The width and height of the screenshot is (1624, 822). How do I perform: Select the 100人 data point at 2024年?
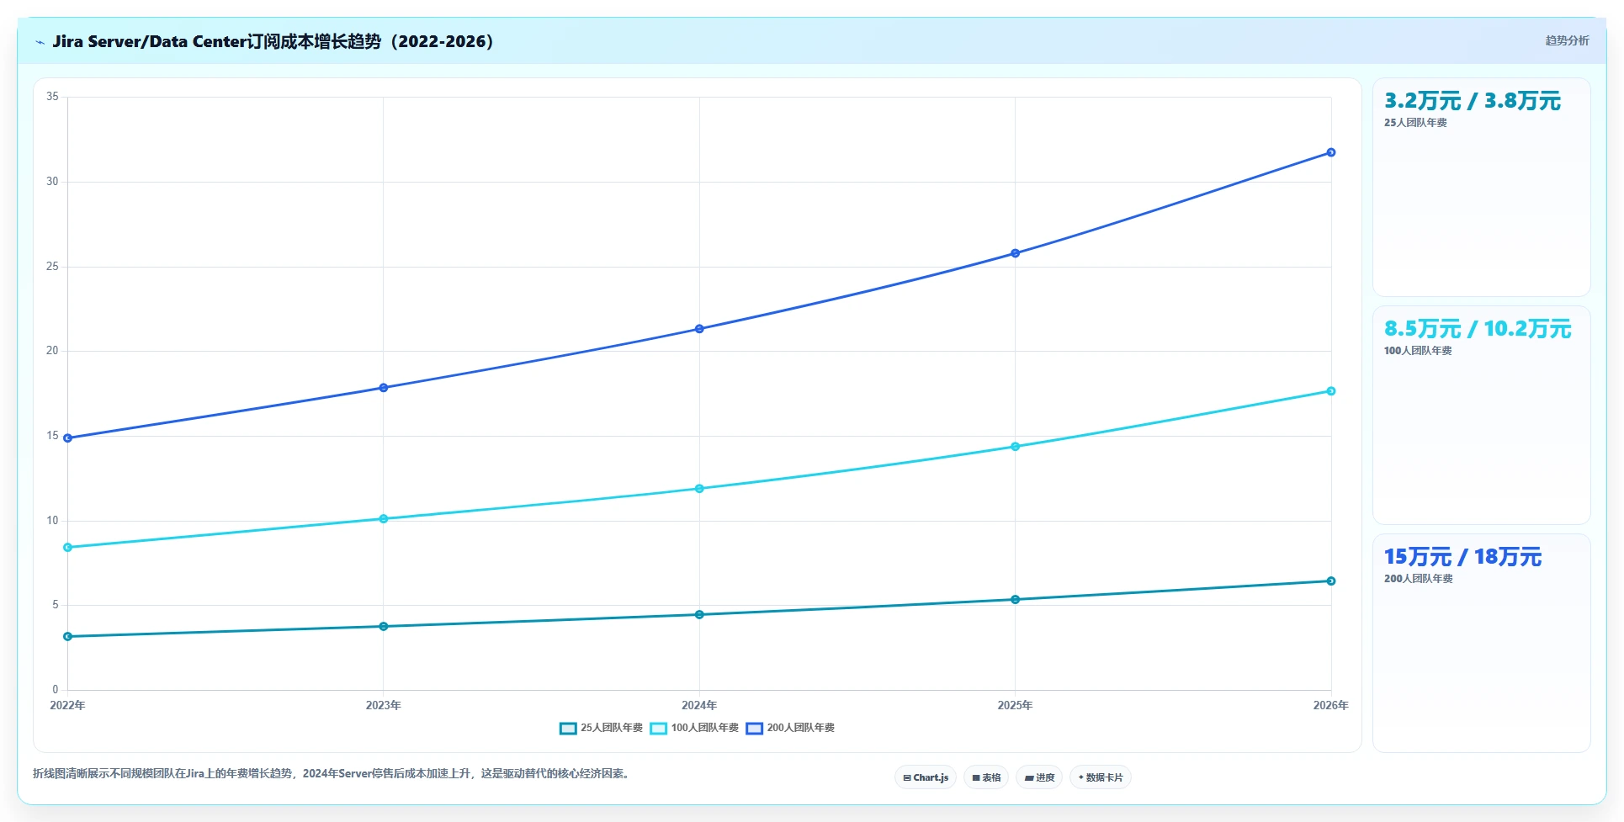(699, 489)
